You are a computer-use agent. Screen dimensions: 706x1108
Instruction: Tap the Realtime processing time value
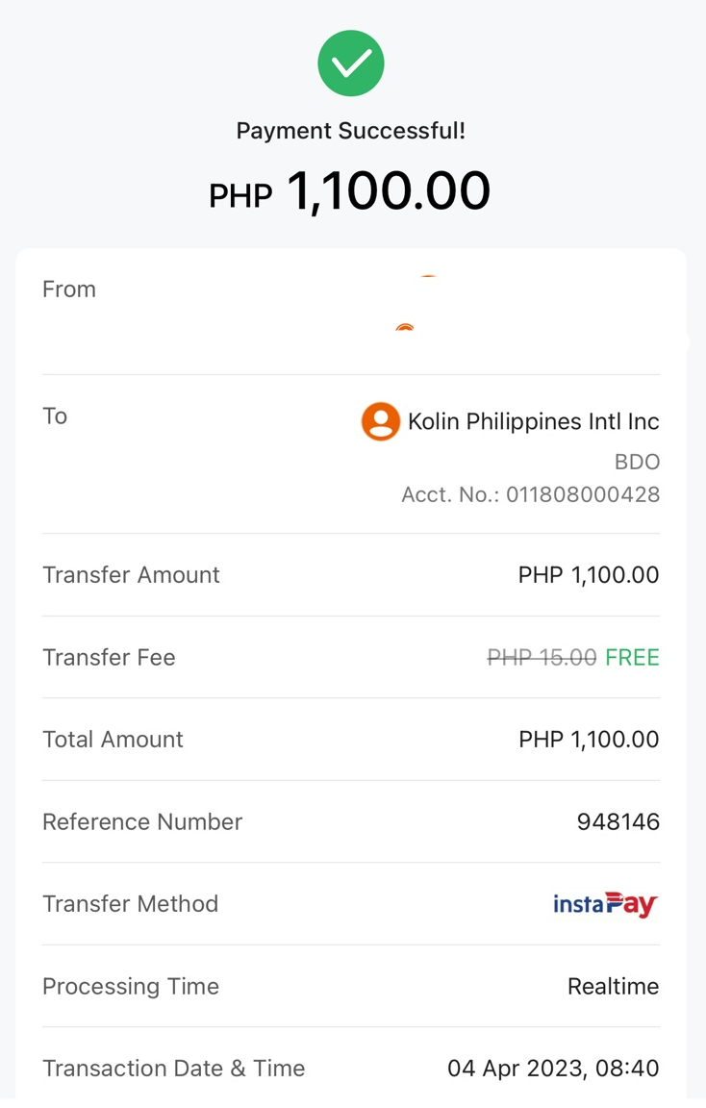pyautogui.click(x=613, y=987)
